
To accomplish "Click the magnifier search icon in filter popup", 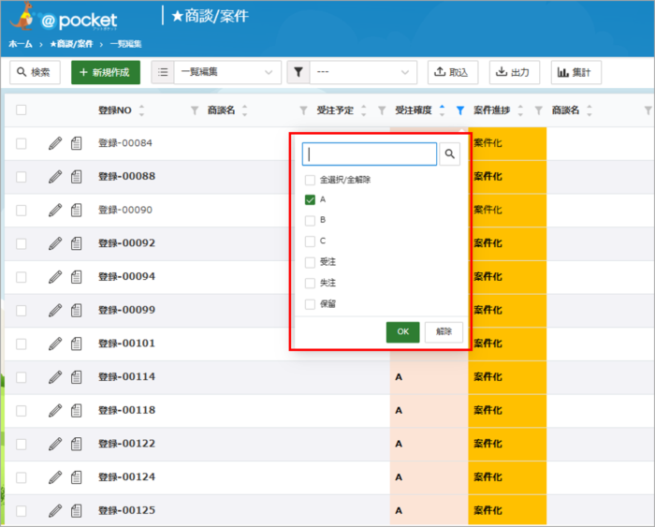I will (450, 154).
